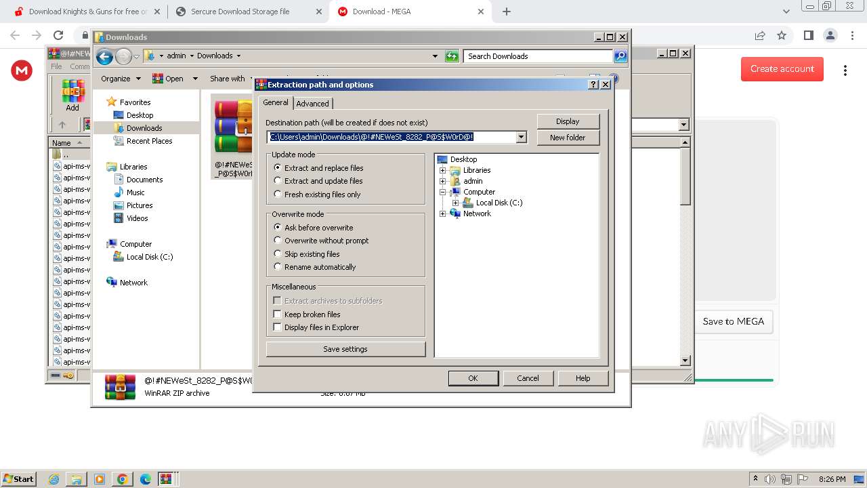This screenshot has width=867, height=488.
Task: Open the dialog's question mark help button
Action: (593, 85)
